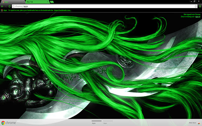Viewport: 202px width, 126px height.
Task: Select the first Apps page at the bottom
Action: (97, 122)
